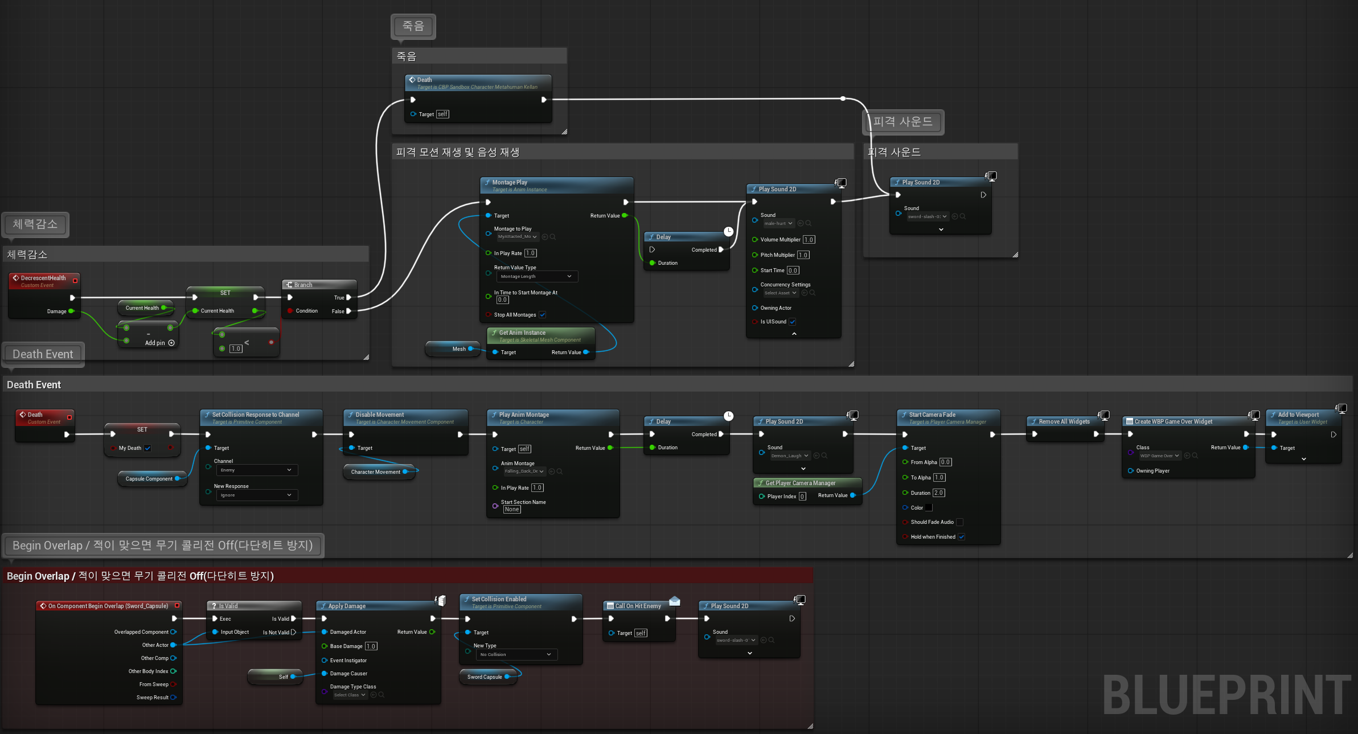Click the red delegate pin on DecrescentHealth event
Viewport: 1358px width, 734px height.
(75, 280)
